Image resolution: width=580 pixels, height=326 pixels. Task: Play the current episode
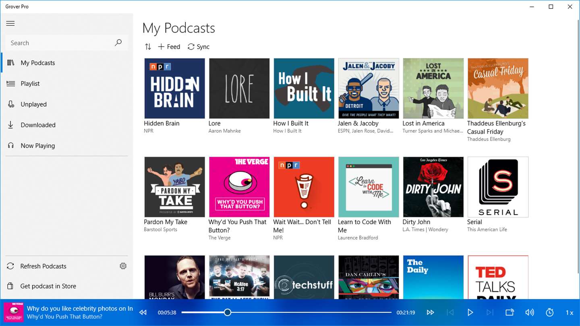470,312
